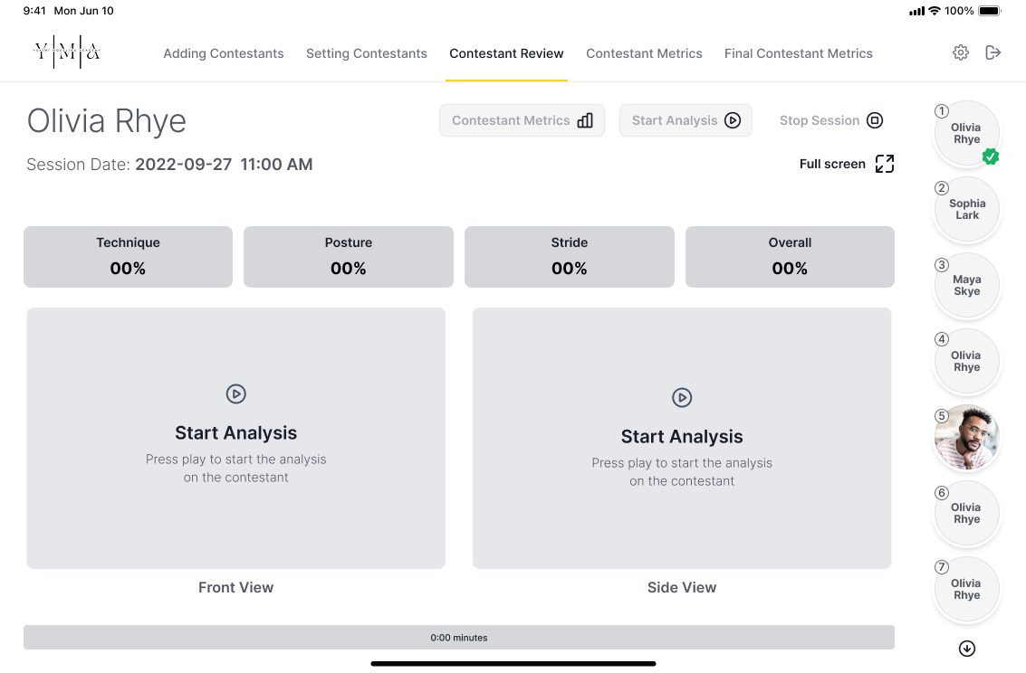Click the battery icon in status bar

[990, 11]
